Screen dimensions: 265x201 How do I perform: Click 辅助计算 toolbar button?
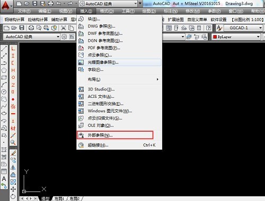coord(59,20)
